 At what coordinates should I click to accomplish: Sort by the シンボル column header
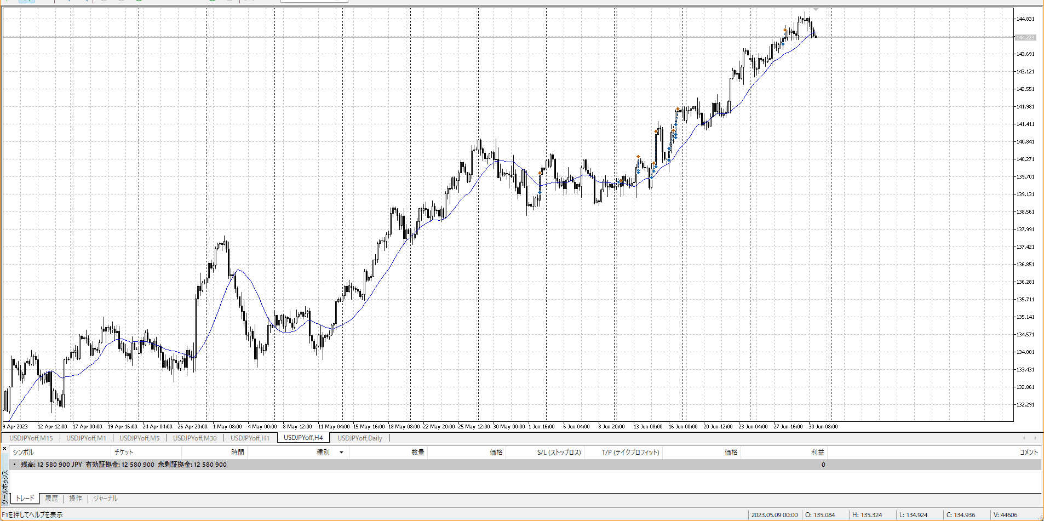coord(24,453)
